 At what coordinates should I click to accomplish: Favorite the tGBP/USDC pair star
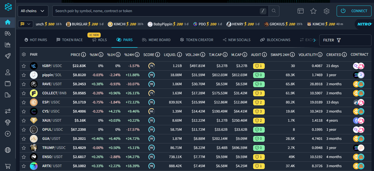pos(24,66)
